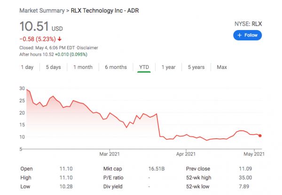Switch to 1 year range
This screenshot has height=195, width=282.
(168, 67)
